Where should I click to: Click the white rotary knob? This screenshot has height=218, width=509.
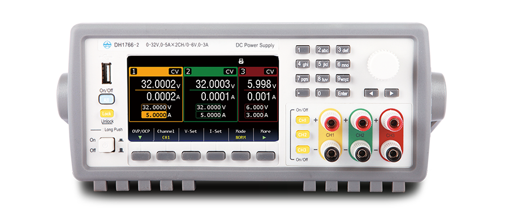(383, 65)
